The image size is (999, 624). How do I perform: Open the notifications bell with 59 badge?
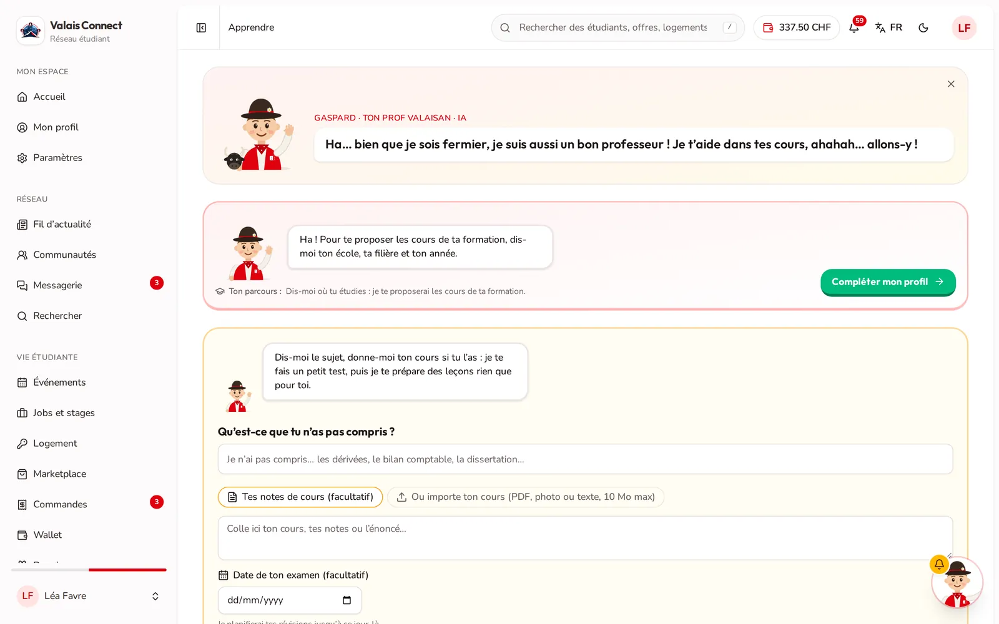[x=854, y=27]
